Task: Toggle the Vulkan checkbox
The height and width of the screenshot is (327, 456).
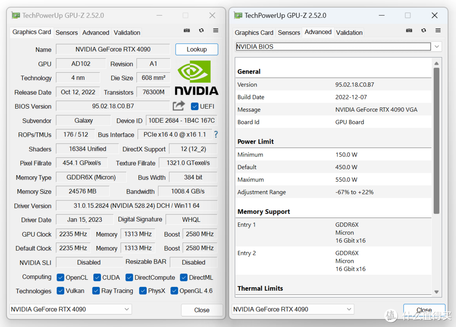Action: pyautogui.click(x=60, y=291)
